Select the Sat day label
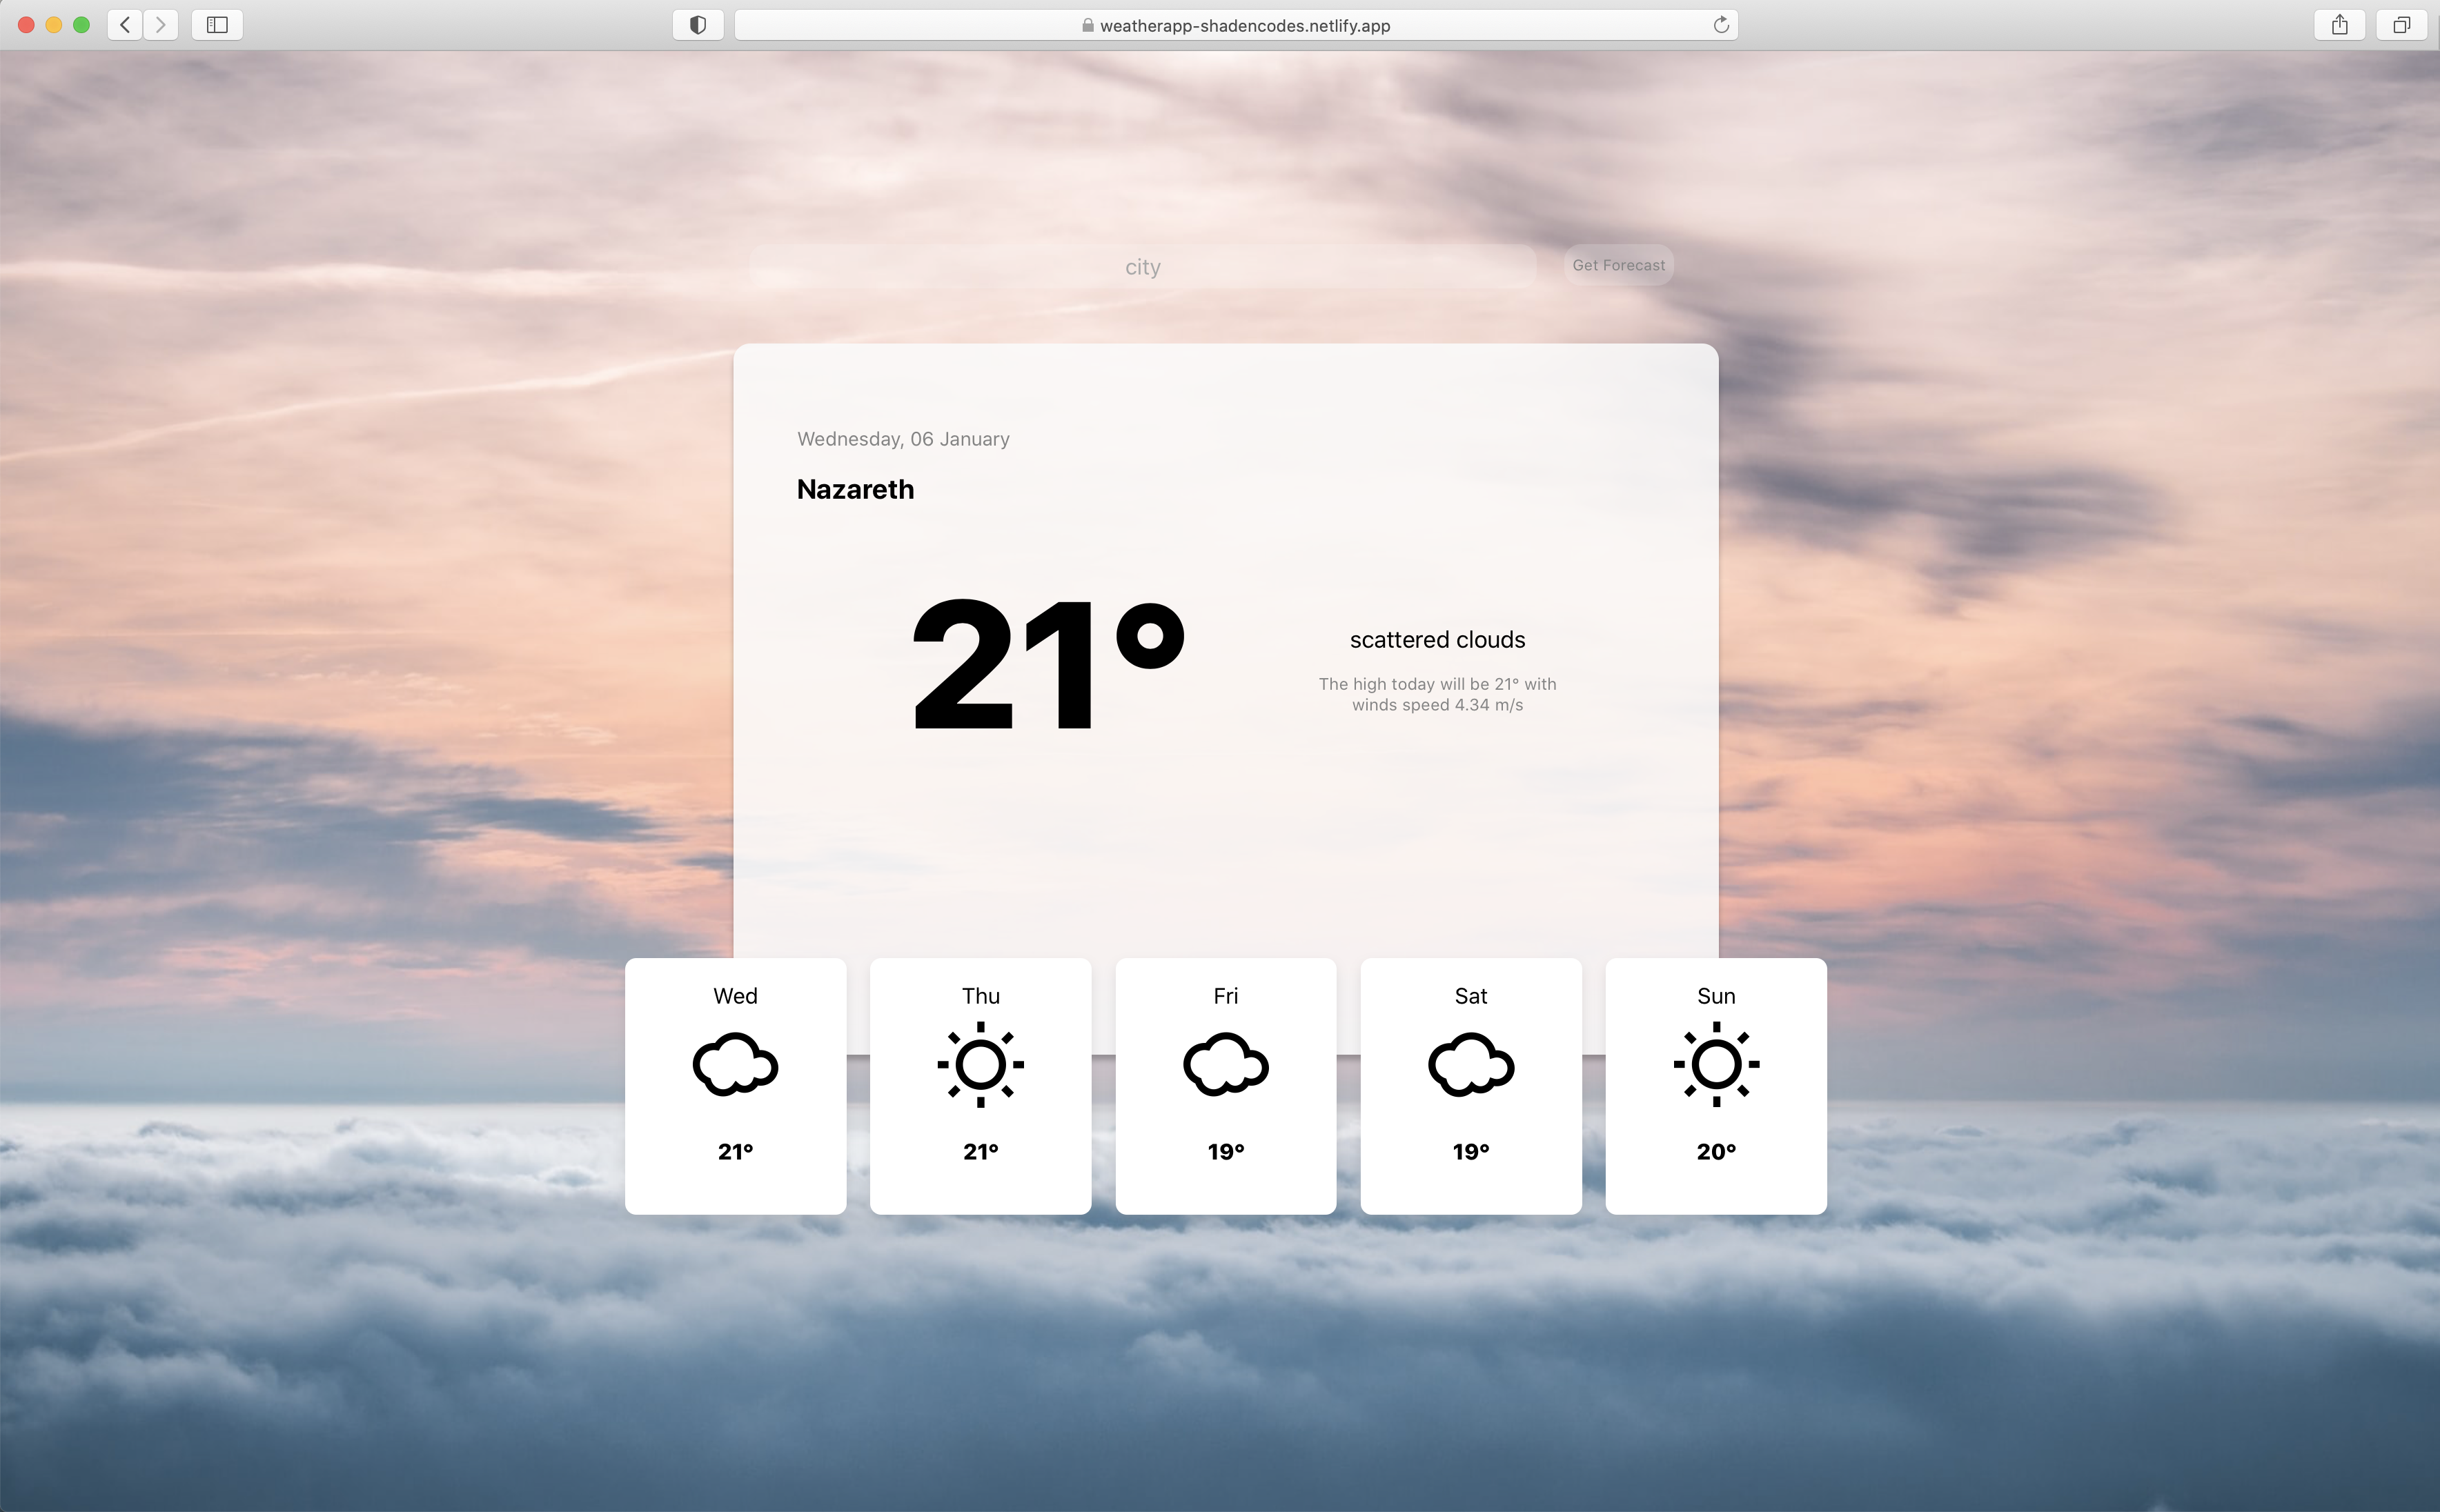The width and height of the screenshot is (2440, 1512). click(x=1470, y=996)
